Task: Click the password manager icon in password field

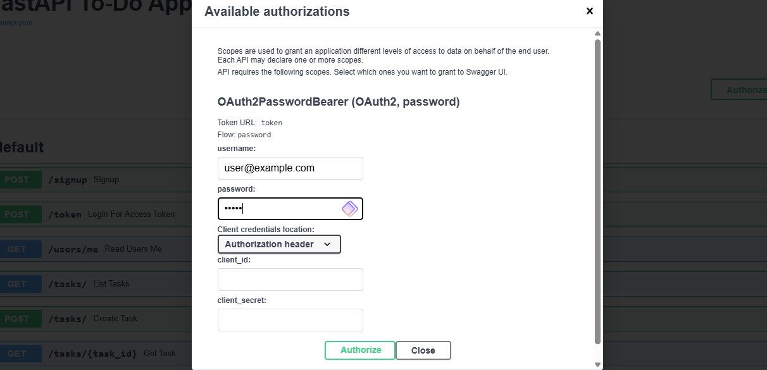Action: point(349,209)
